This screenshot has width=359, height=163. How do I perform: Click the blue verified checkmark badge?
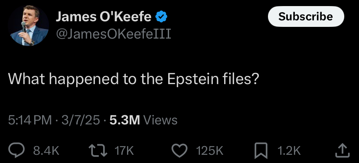[x=161, y=16]
